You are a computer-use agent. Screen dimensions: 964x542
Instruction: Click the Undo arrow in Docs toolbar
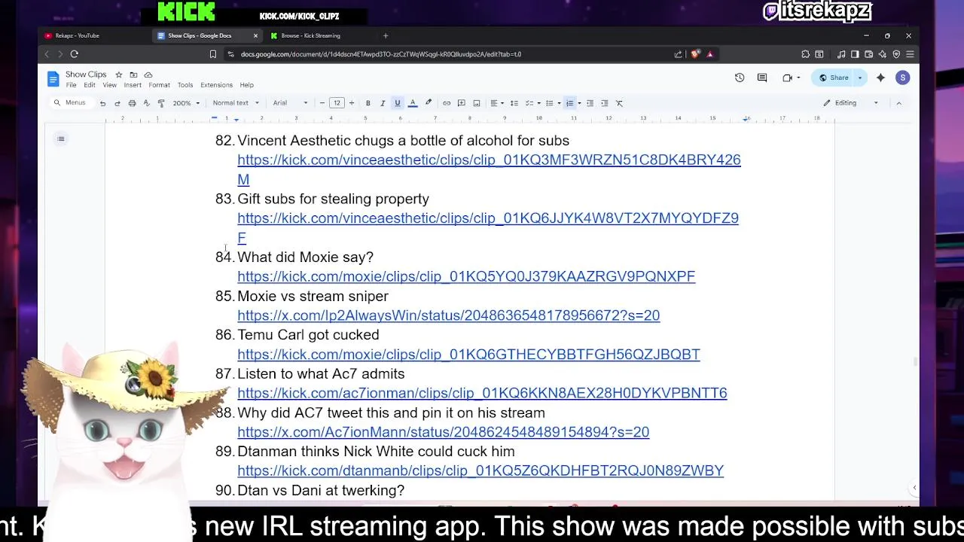pyautogui.click(x=102, y=103)
